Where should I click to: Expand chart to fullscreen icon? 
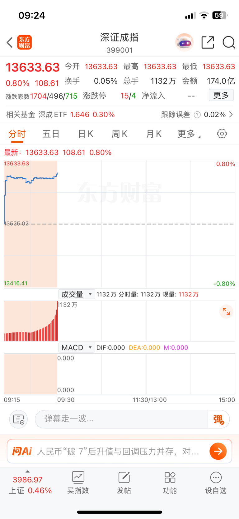[226, 311]
